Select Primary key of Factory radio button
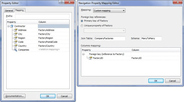184x102 pixels. [82, 21]
